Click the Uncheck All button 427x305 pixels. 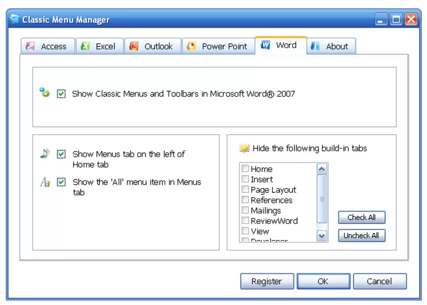point(362,235)
